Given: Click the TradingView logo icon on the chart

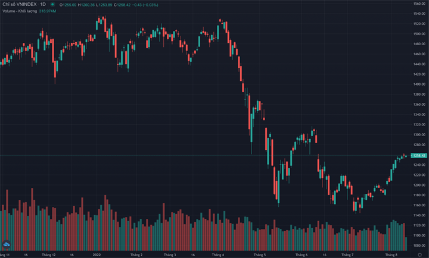Looking at the screenshot, I should click(x=7, y=244).
